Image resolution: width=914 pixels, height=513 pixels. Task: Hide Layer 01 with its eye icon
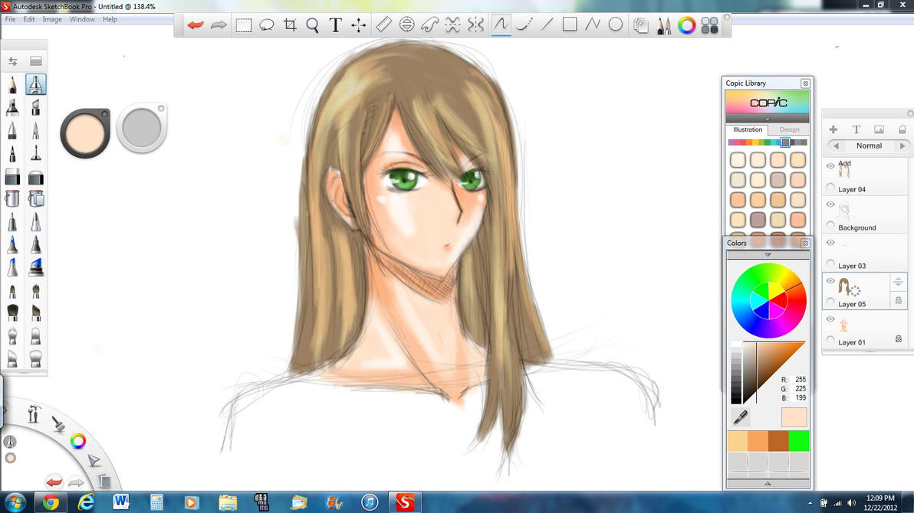[x=830, y=319]
